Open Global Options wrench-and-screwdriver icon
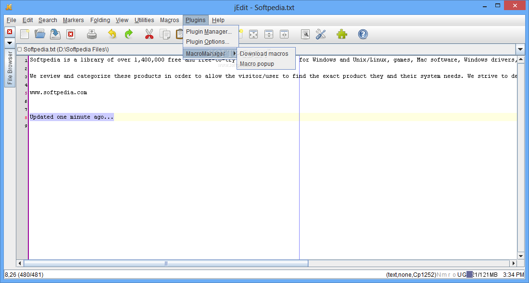Viewport: 529px width, 283px height. [x=321, y=34]
